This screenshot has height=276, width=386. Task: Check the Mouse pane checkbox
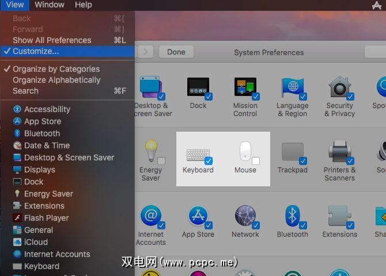point(256,161)
